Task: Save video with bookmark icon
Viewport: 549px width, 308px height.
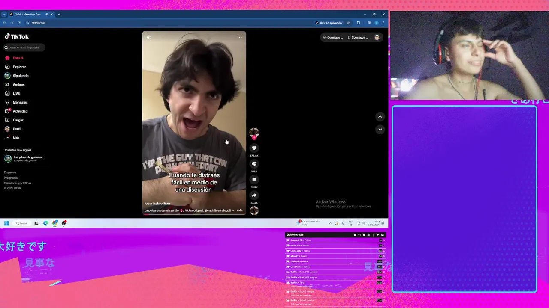Action: 254,180
